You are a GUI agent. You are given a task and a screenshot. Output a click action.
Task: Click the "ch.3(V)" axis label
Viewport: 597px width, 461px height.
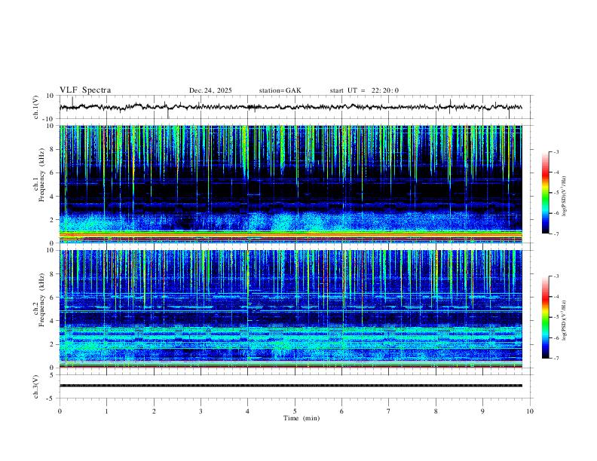point(35,386)
